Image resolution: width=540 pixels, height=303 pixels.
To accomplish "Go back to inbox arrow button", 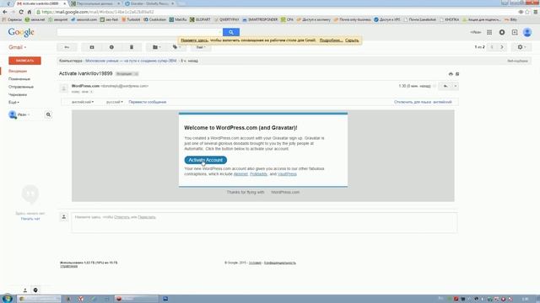I will [x=67, y=47].
